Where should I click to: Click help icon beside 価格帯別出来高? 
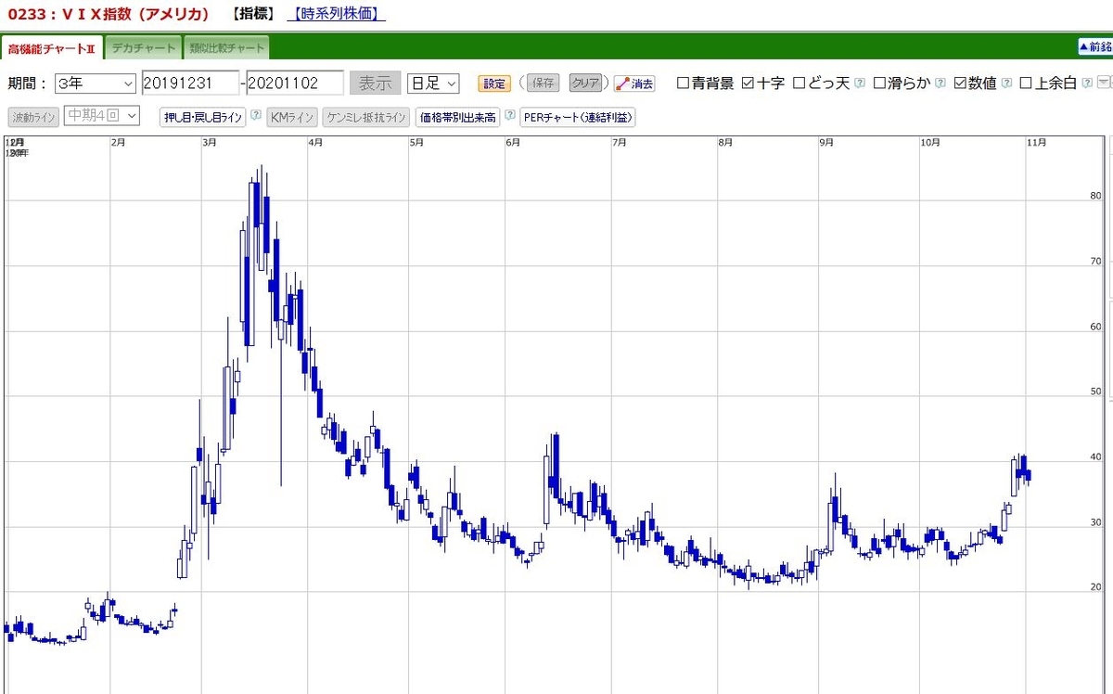pos(510,116)
